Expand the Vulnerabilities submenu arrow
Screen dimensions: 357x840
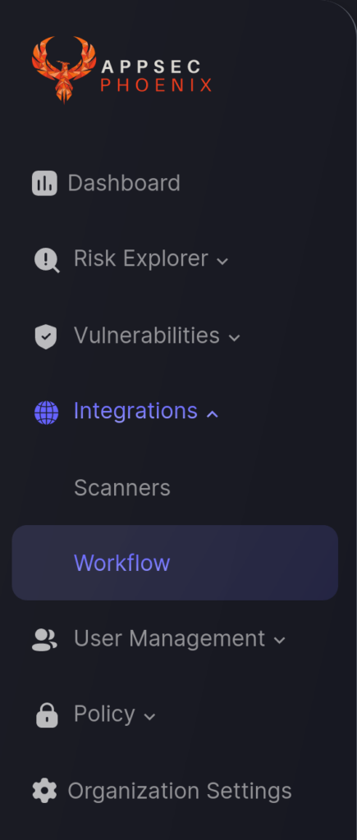point(234,338)
